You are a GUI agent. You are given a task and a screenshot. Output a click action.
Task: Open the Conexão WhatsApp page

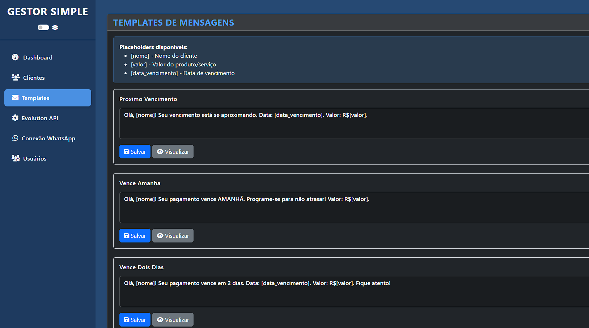tap(48, 138)
